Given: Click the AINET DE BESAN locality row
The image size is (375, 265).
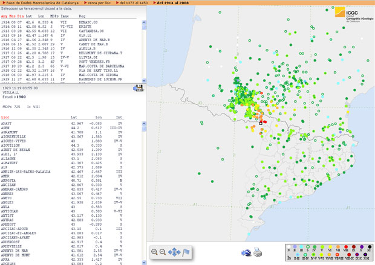Looking at the screenshot, I should [62, 150].
